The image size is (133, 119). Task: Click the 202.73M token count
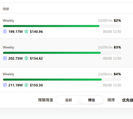[16, 58]
